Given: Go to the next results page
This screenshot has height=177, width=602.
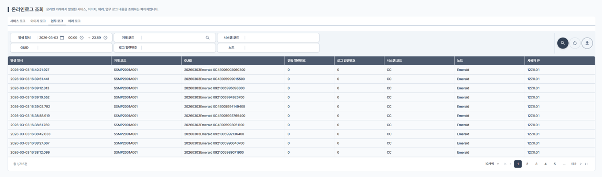Looking at the screenshot, I should coord(581,164).
